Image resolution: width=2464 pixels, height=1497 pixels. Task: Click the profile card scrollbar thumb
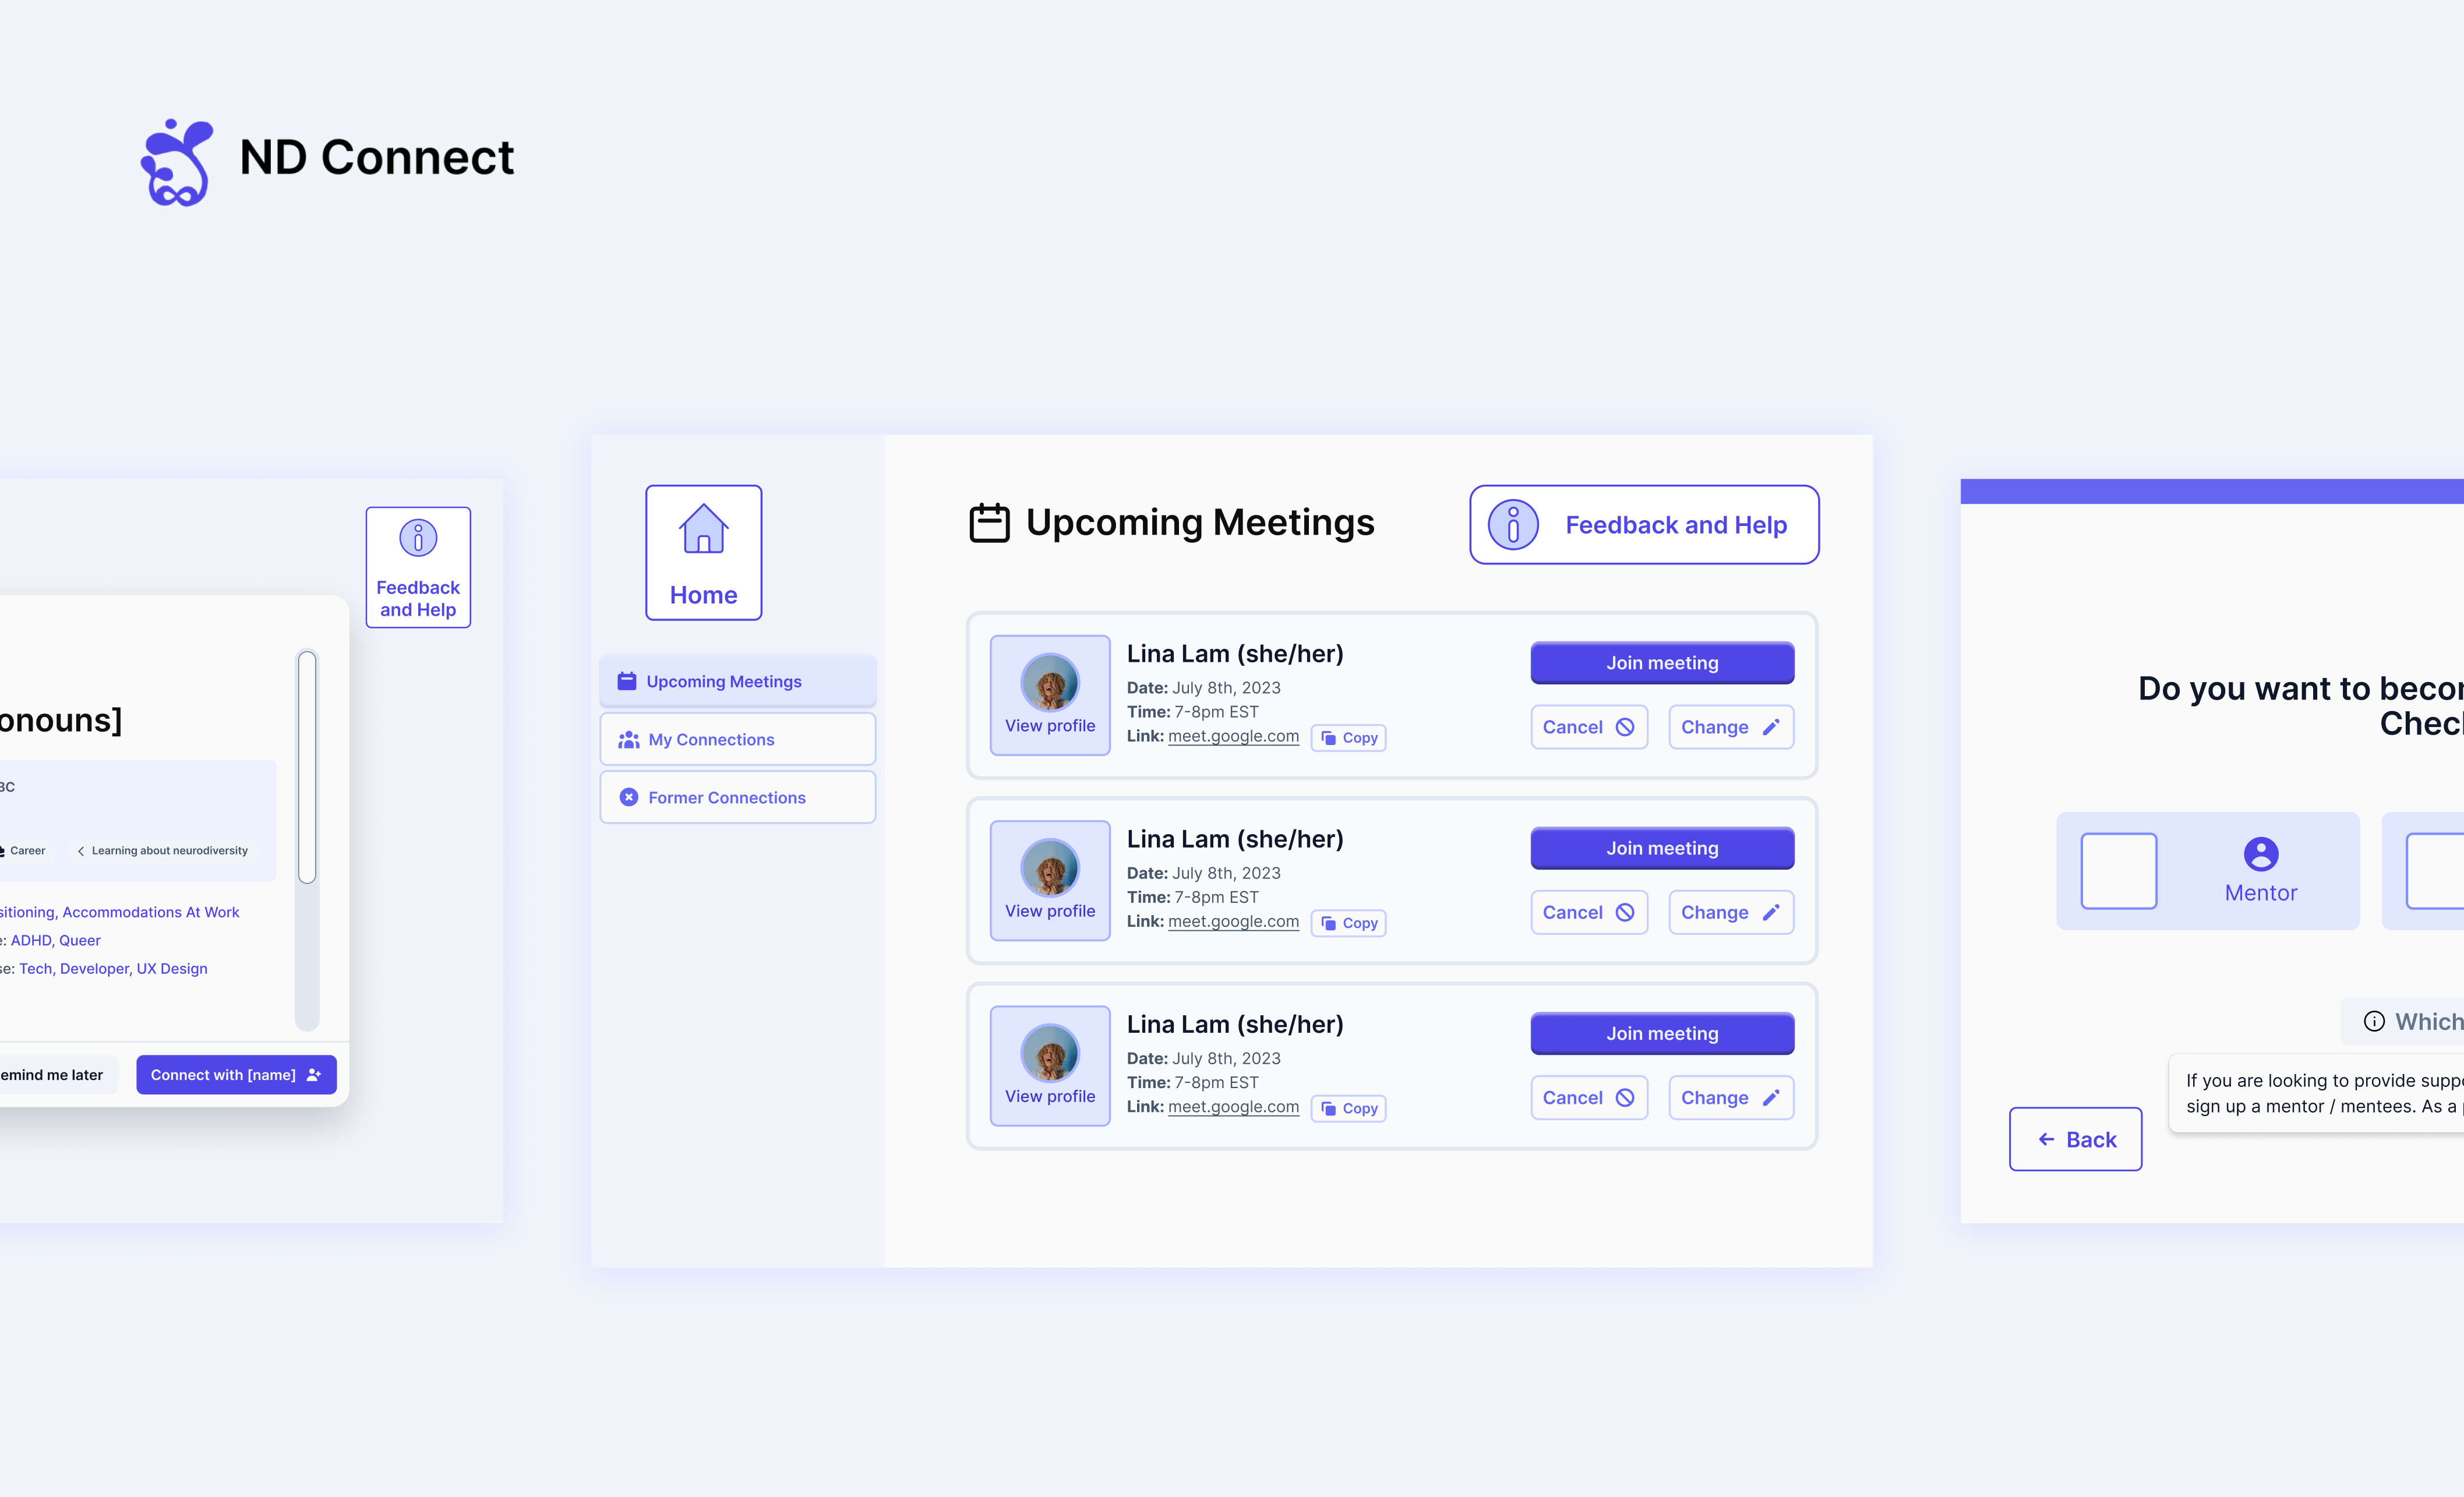pyautogui.click(x=307, y=767)
